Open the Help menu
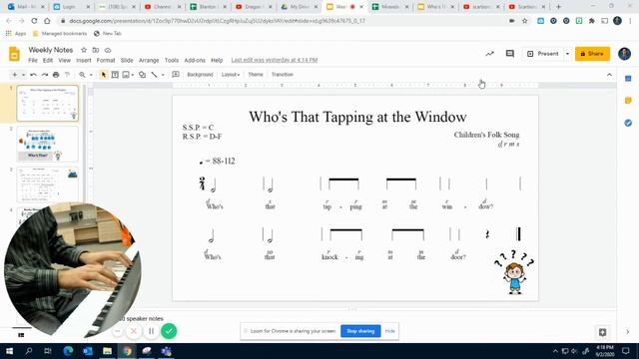This screenshot has width=639, height=359. tap(217, 60)
